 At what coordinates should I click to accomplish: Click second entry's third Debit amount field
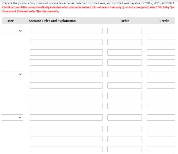pos(124,96)
